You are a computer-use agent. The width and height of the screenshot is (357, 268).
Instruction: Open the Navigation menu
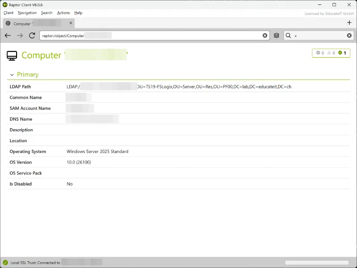[27, 13]
